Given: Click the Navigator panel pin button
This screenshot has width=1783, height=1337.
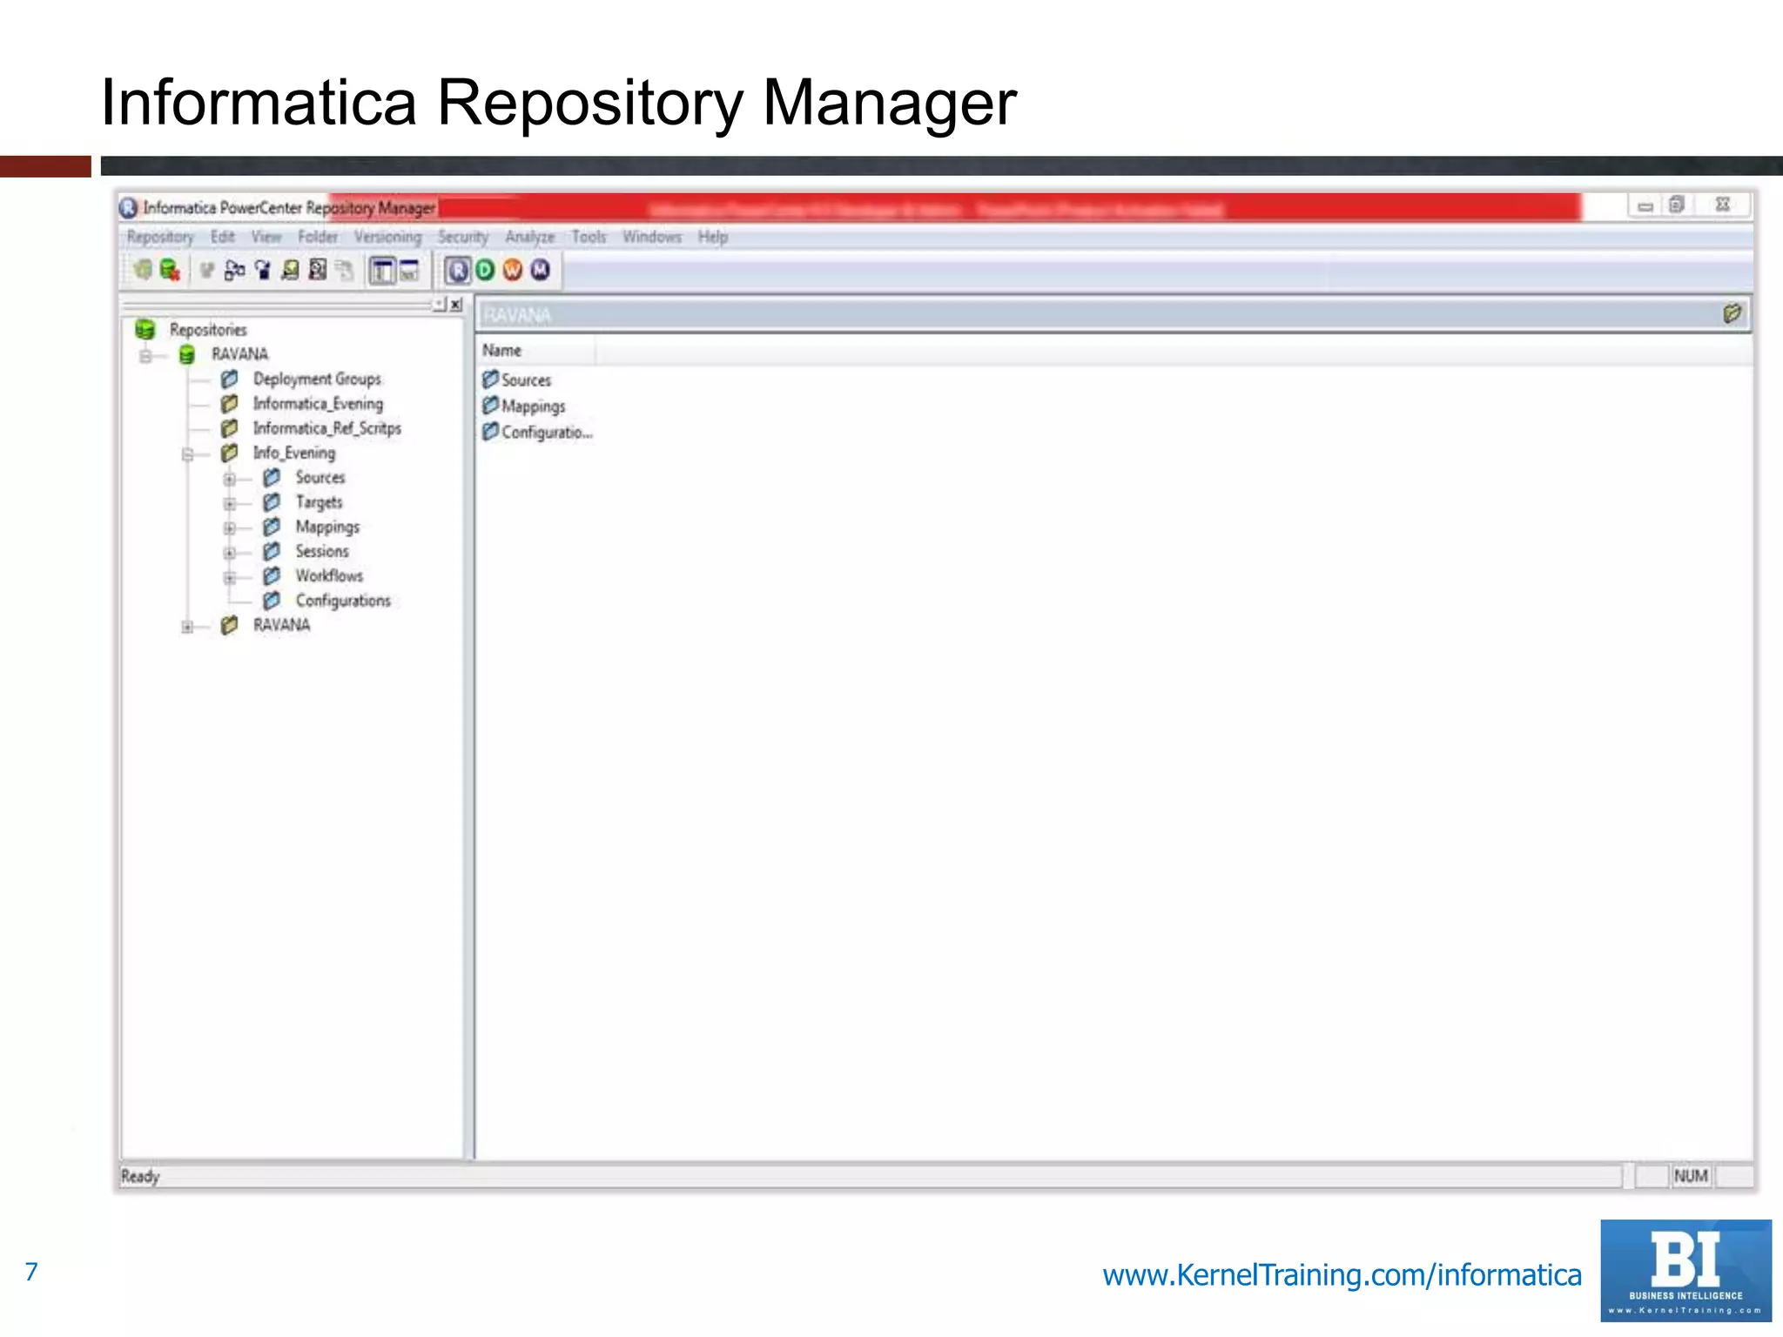Looking at the screenshot, I should click(x=441, y=304).
